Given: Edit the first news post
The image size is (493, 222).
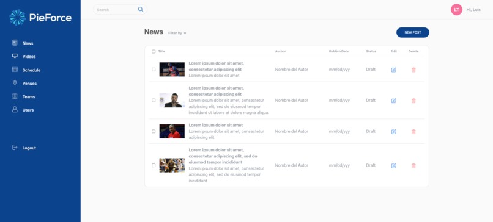Looking at the screenshot, I should (x=394, y=70).
